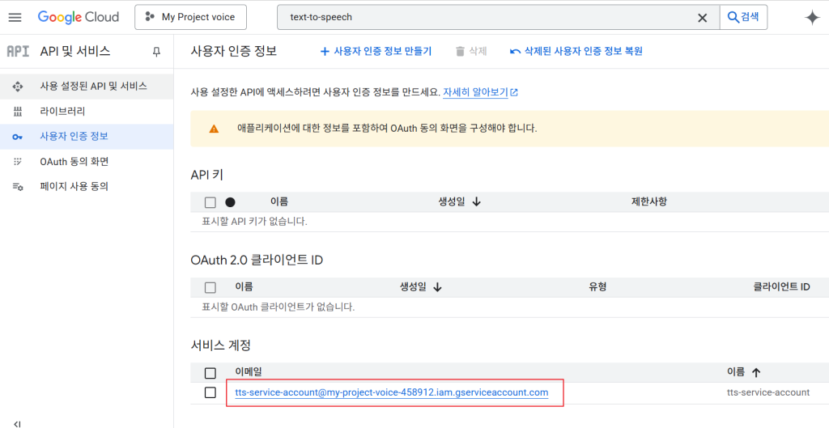Open the tts-service-account email link
Image resolution: width=829 pixels, height=428 pixels.
point(392,392)
